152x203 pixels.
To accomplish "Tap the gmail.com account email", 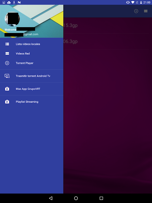I will point(22,35).
